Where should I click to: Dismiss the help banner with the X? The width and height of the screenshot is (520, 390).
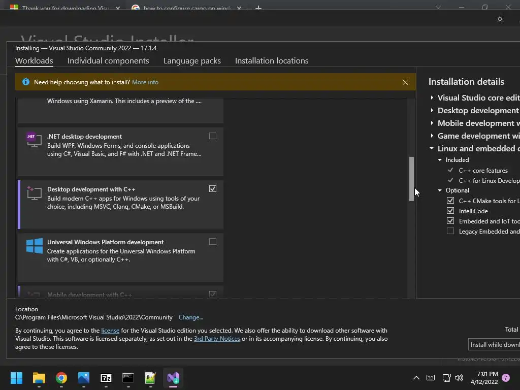click(405, 82)
